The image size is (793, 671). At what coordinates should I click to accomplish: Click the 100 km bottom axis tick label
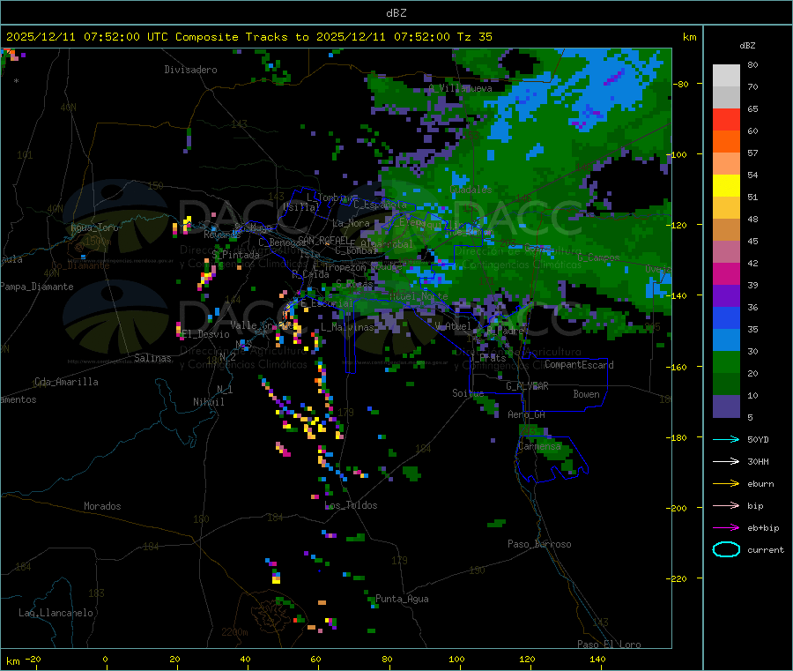(x=456, y=659)
